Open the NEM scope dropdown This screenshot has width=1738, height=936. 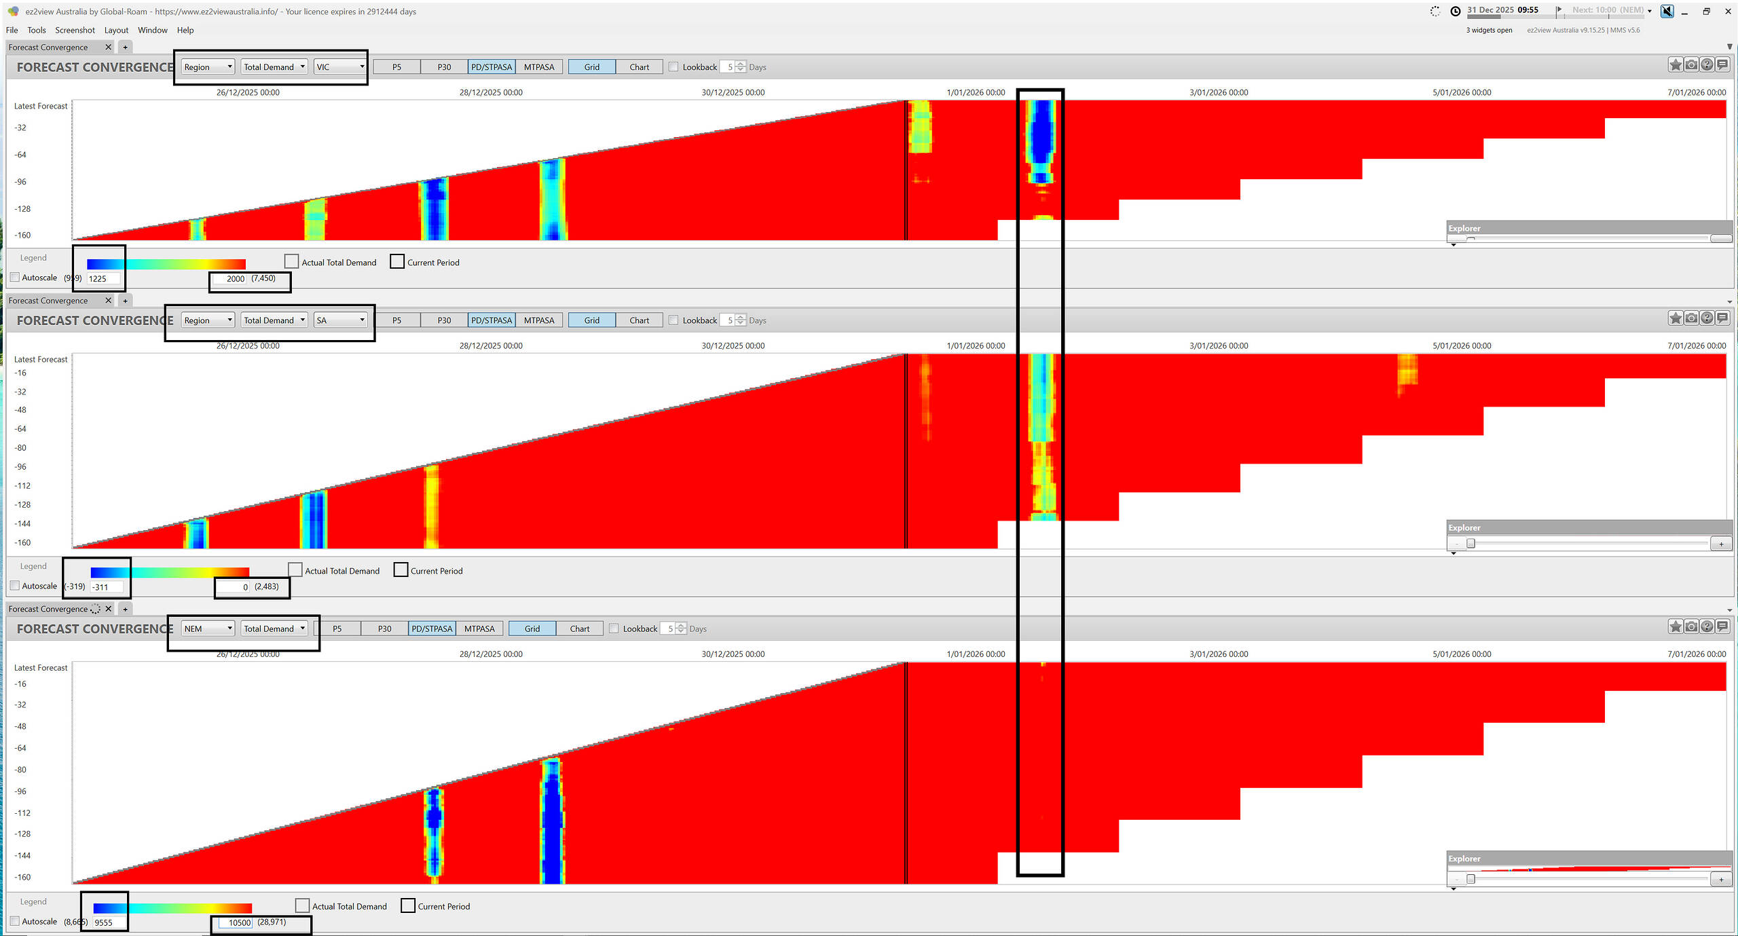tap(208, 629)
